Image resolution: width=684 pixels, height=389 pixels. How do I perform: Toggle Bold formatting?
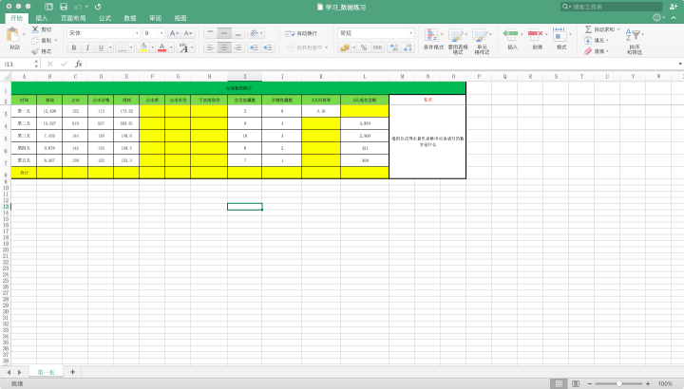(x=73, y=46)
